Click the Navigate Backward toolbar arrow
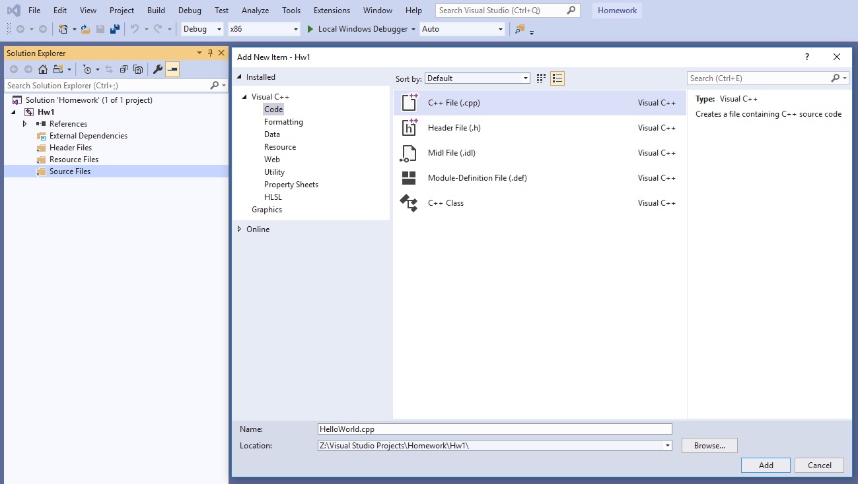 pos(20,29)
